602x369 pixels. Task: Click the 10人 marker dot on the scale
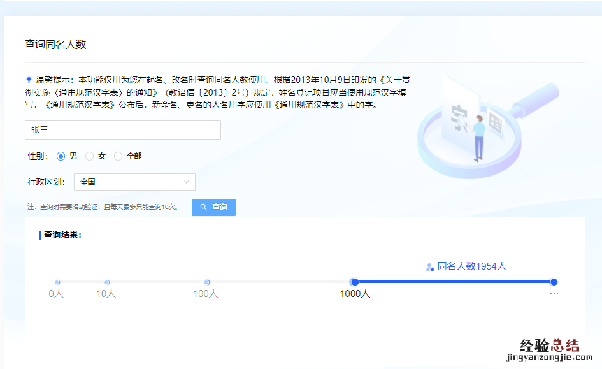(107, 282)
